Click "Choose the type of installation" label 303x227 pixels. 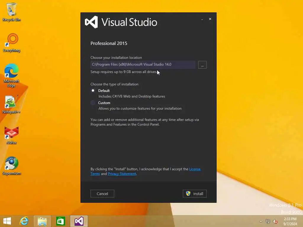(115, 84)
